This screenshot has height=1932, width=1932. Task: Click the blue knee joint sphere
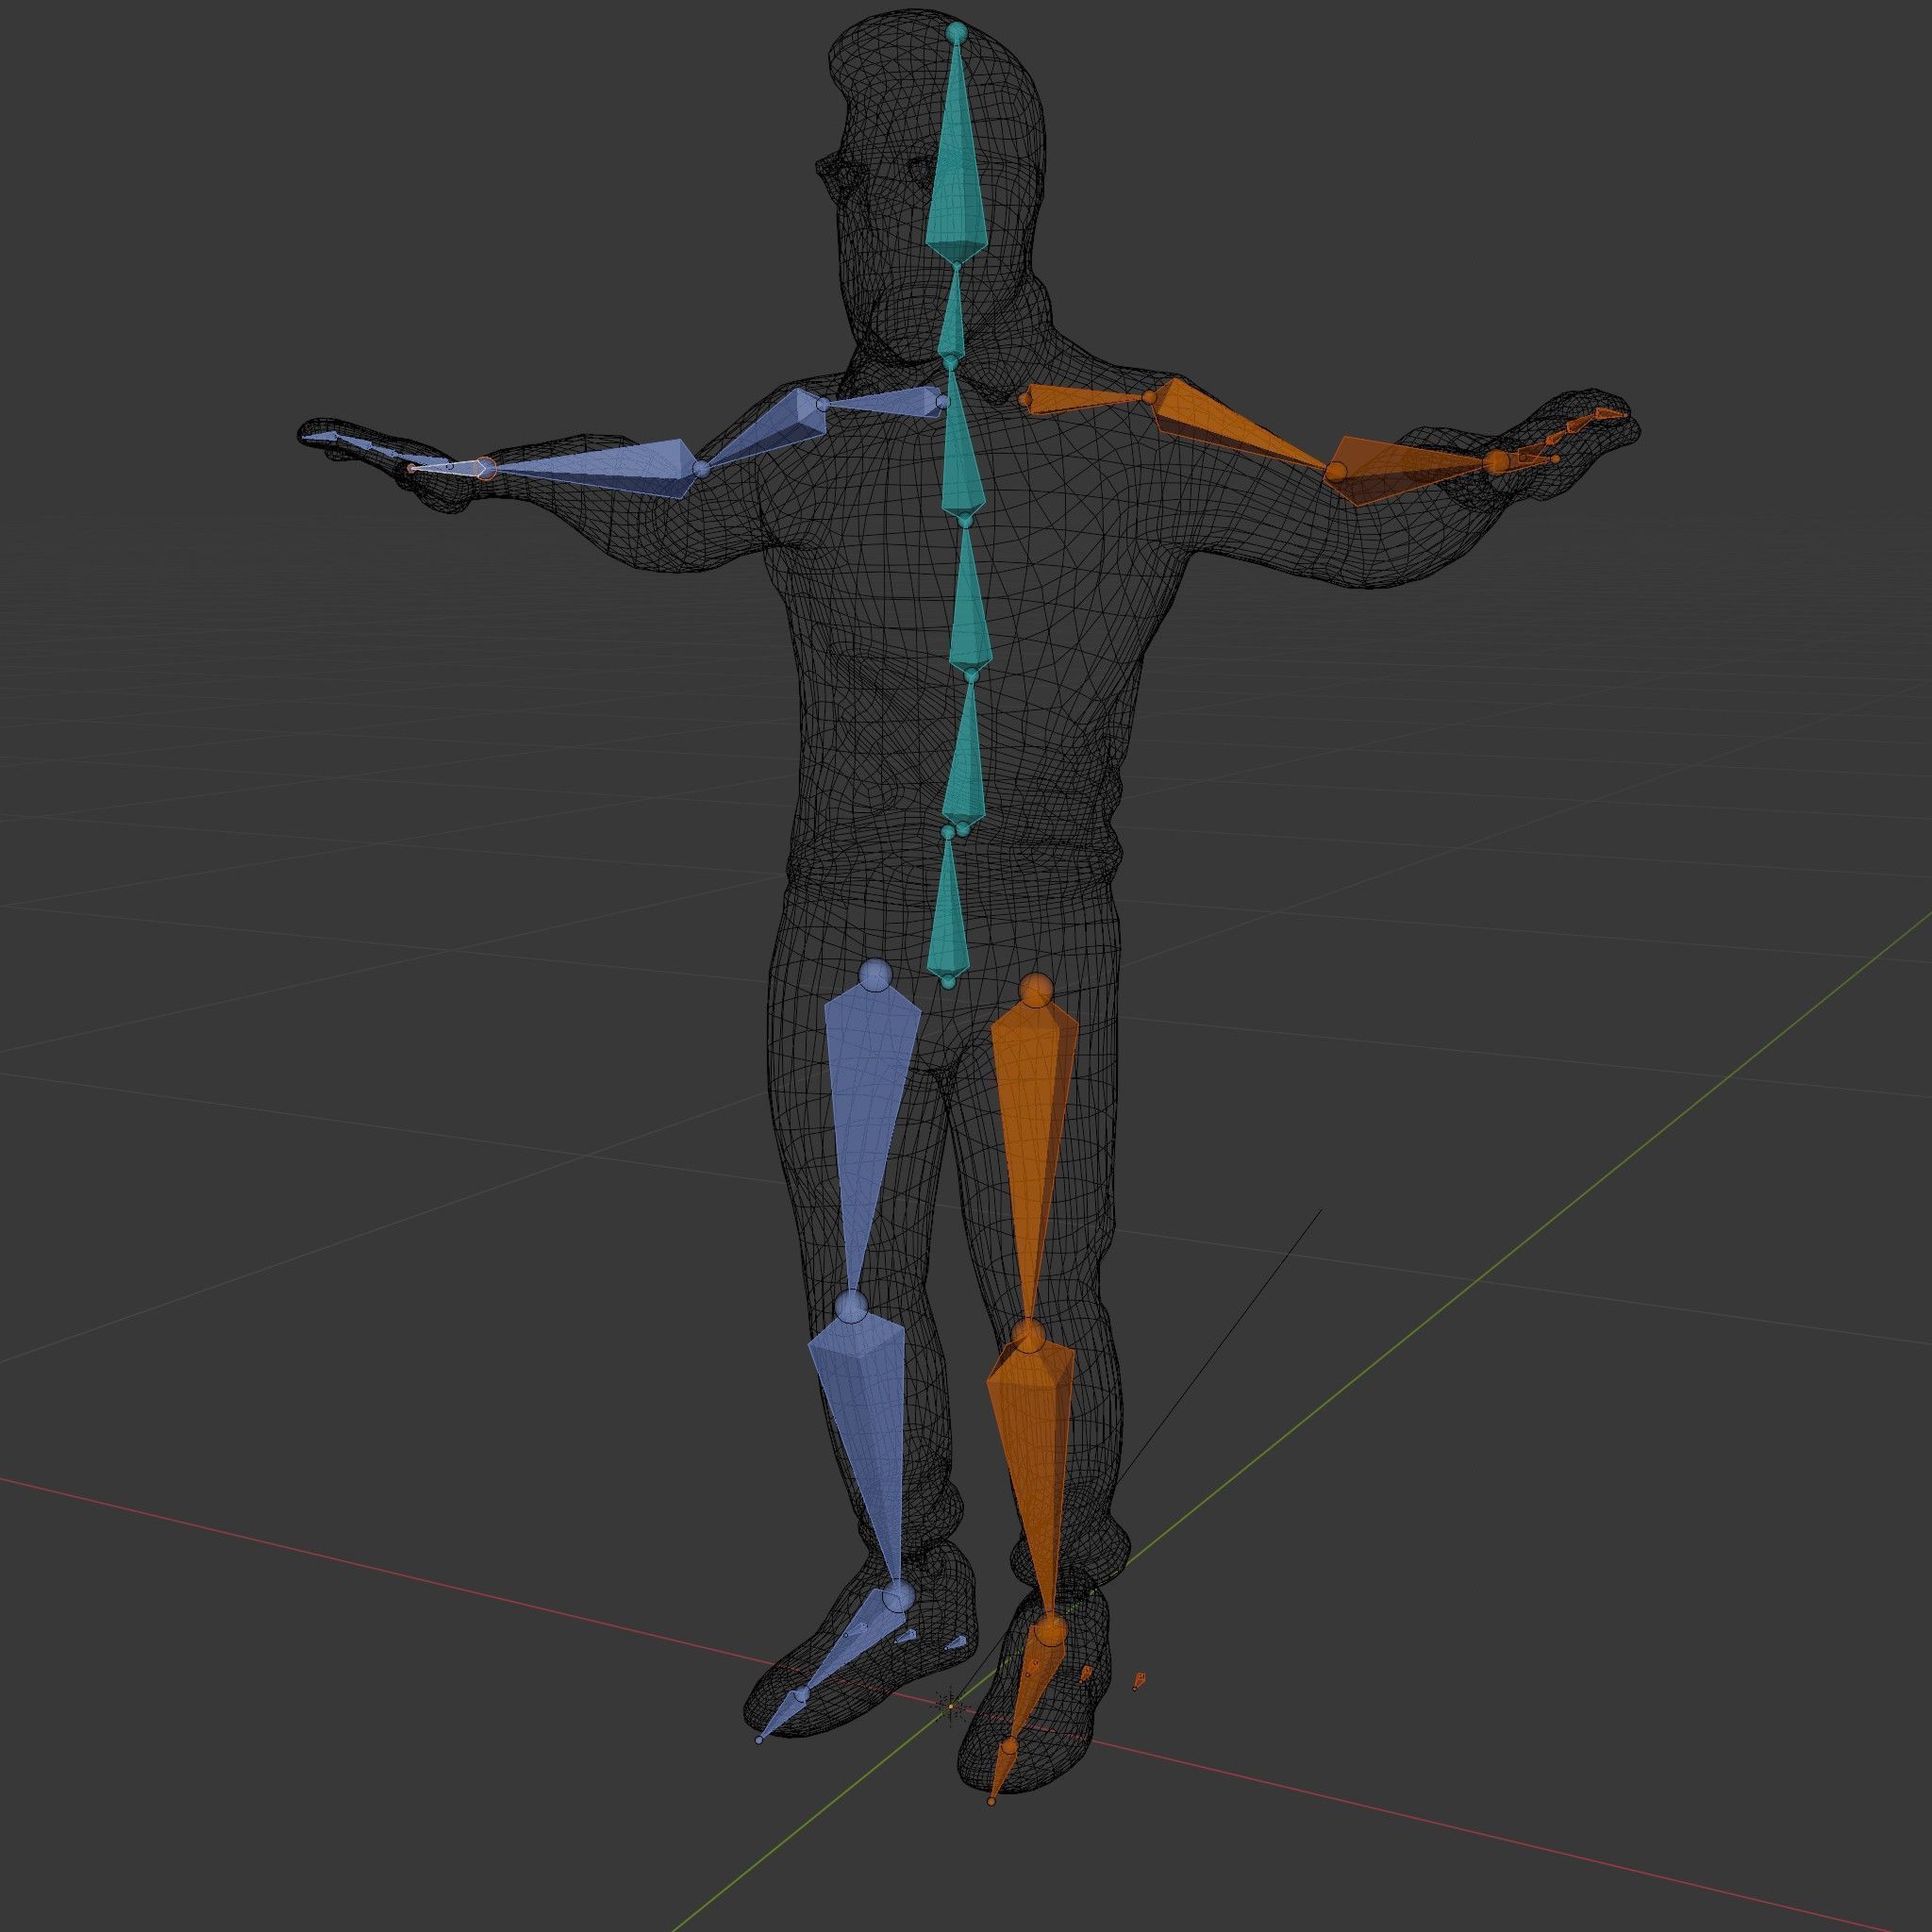click(x=850, y=1305)
